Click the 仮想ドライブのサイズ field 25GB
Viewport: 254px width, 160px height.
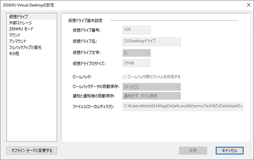pos(137,63)
